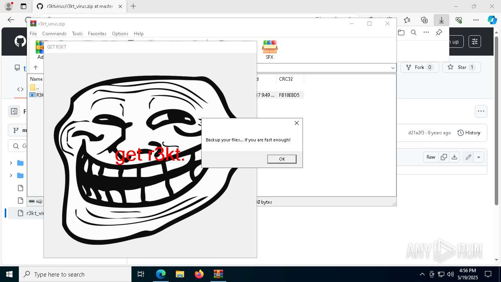The image size is (501, 282).
Task: Open Edge Browser essentials heart icon
Action: tap(459, 20)
